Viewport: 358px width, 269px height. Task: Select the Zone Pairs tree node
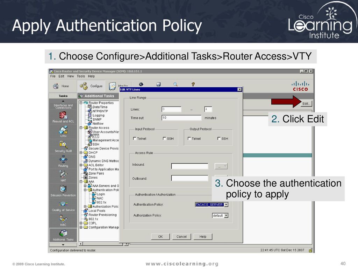[96, 173]
